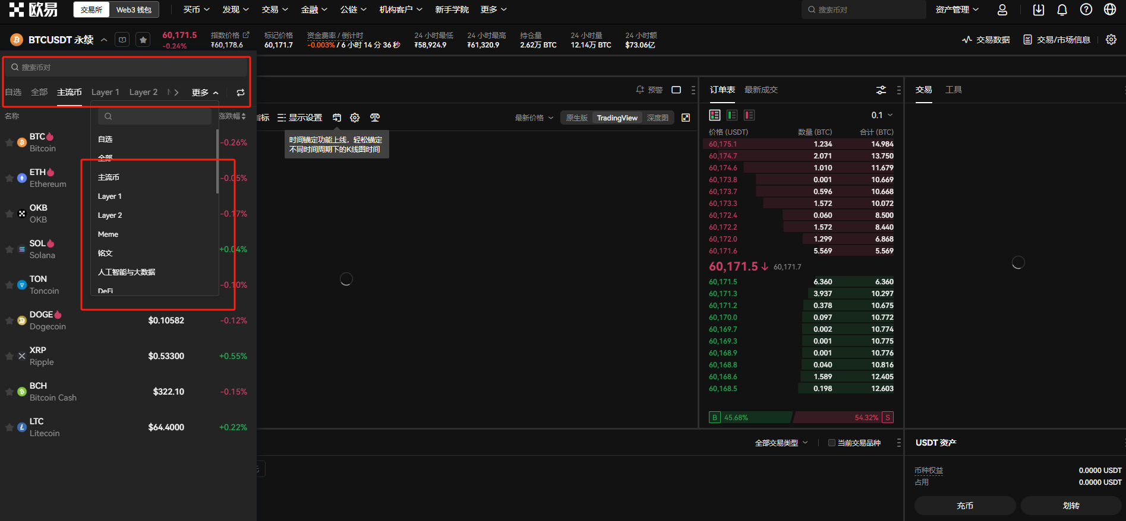Open the 0.1 order book depth dropdown
The image size is (1126, 521).
(x=882, y=115)
